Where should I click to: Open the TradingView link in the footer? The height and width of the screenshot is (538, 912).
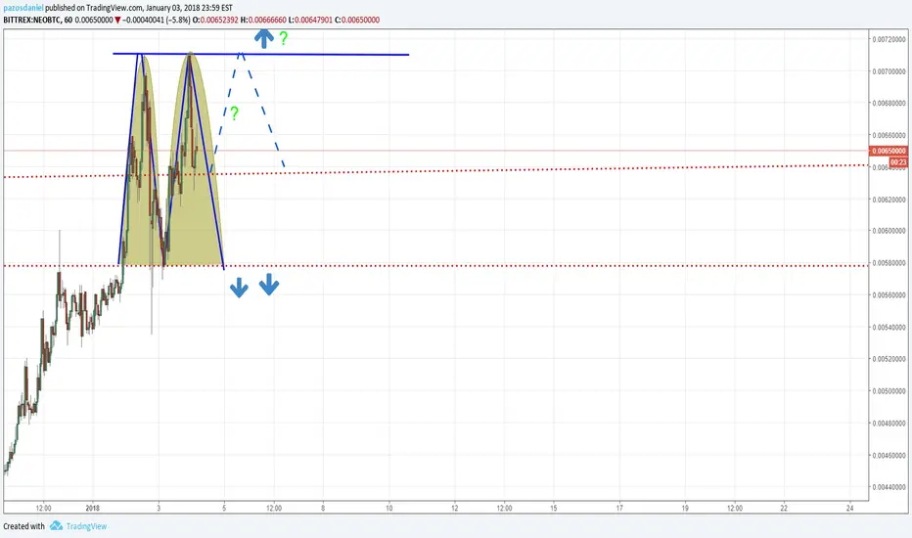pyautogui.click(x=86, y=526)
